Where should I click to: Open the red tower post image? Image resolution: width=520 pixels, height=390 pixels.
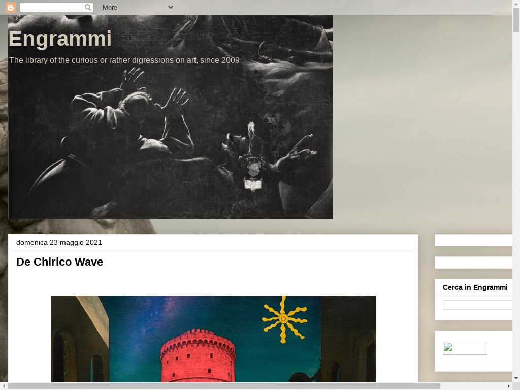coord(213,339)
